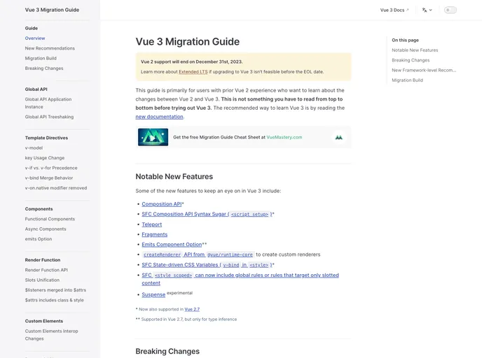Open the new documentation link
Image resolution: width=482 pixels, height=358 pixels.
(159, 117)
